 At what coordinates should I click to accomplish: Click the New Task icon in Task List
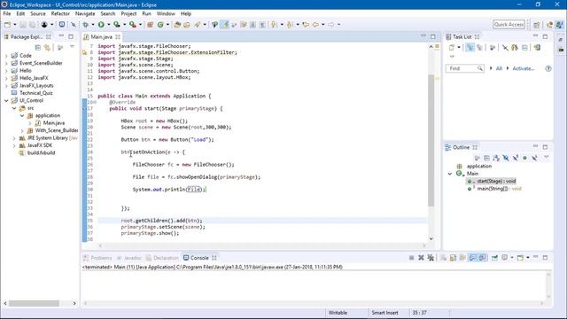click(452, 47)
